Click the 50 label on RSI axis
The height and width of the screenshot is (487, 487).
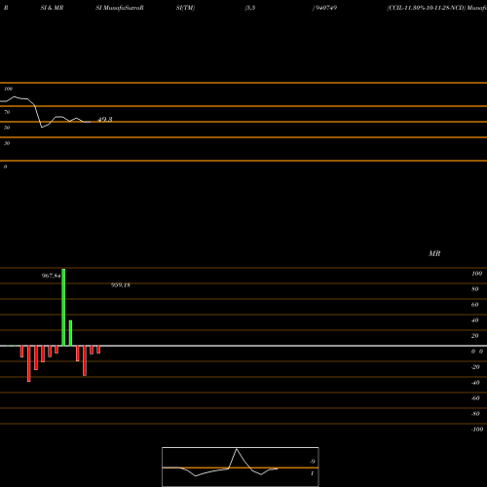(x=7, y=128)
